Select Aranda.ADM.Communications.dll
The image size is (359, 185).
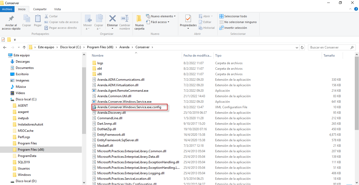(x=121, y=80)
